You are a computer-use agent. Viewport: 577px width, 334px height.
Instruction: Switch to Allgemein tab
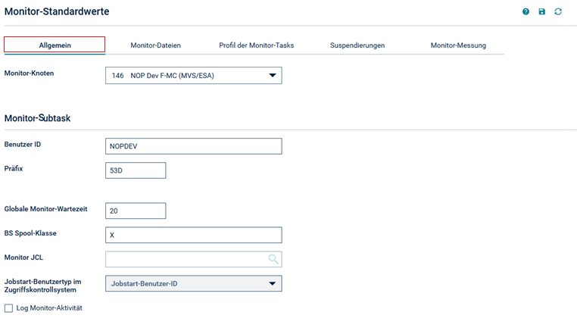pos(55,45)
